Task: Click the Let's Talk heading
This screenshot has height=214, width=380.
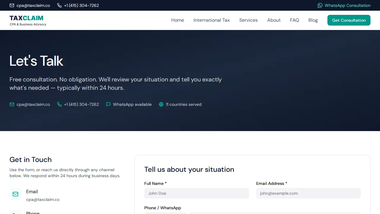Action: pos(36,61)
